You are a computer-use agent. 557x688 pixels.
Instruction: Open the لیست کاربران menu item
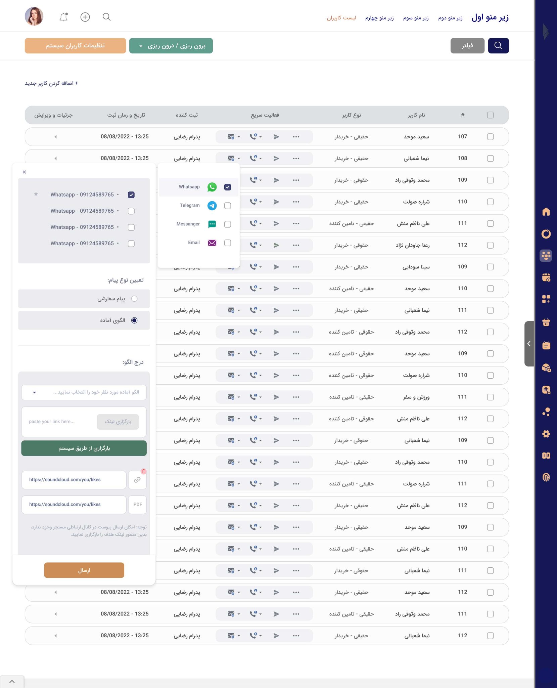click(x=341, y=18)
